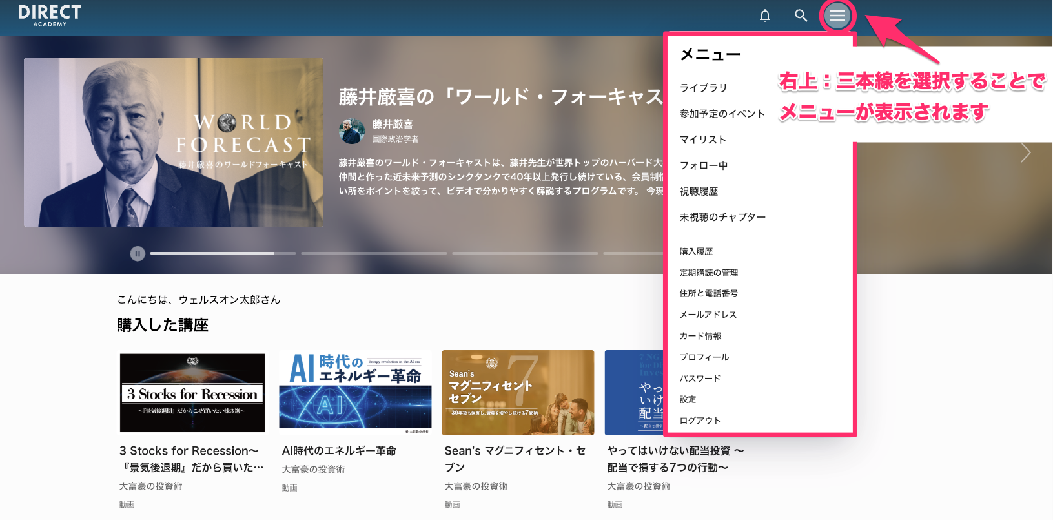This screenshot has height=520, width=1053.
Task: Click the 国際政治学者 subtitle text
Action: pyautogui.click(x=395, y=139)
